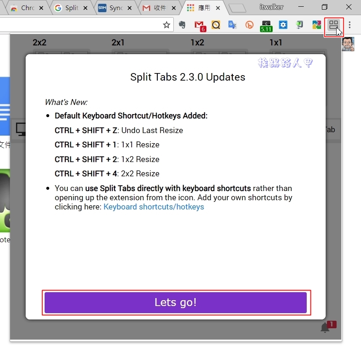Open the Chrome three-dot menu
Image resolution: width=361 pixels, height=348 pixels.
point(350,25)
